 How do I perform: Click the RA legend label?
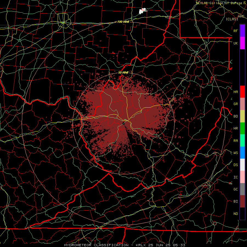click(235, 141)
